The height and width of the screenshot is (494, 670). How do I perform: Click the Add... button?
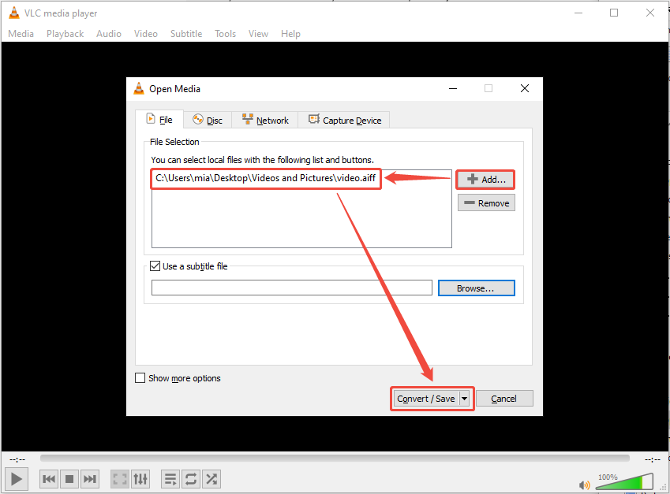pos(486,180)
